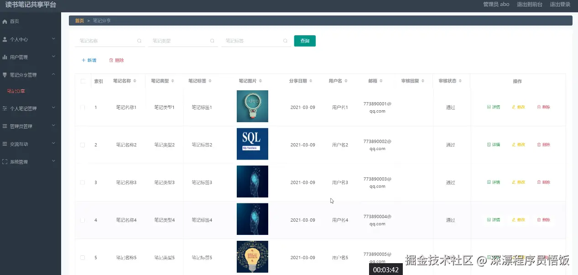Sort by 审核回复 column arrows

point(423,81)
